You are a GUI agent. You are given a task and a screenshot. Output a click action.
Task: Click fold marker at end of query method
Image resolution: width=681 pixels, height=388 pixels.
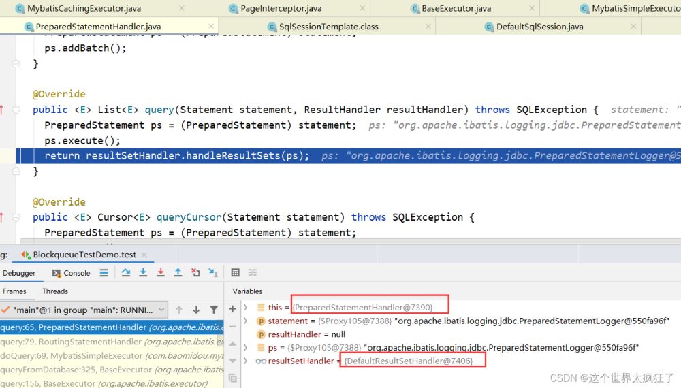tap(16, 172)
